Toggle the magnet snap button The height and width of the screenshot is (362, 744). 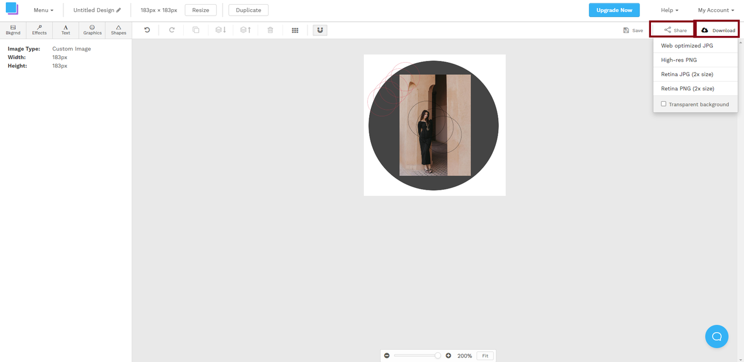pyautogui.click(x=320, y=30)
